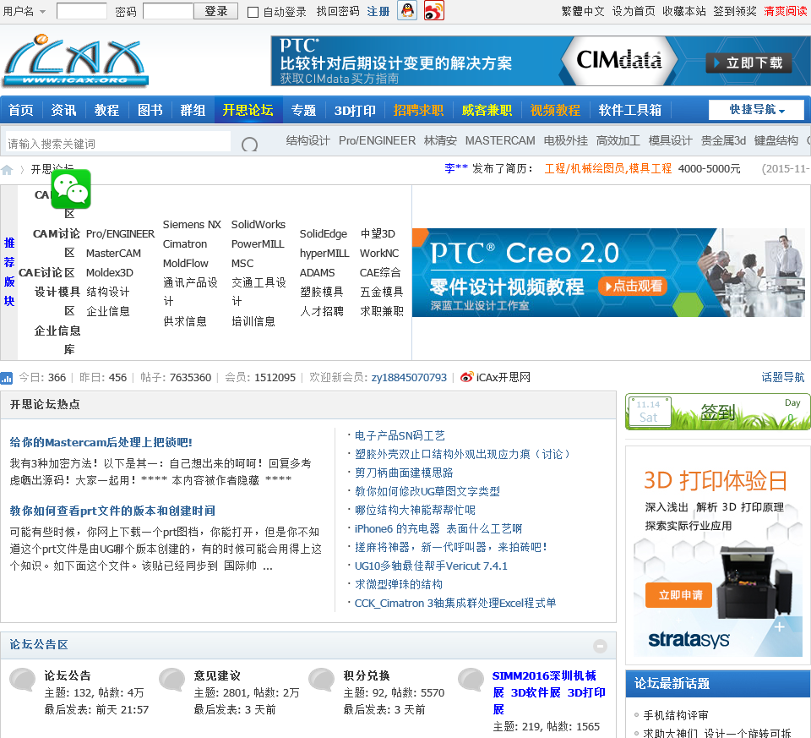This screenshot has width=811, height=738.
Task: Click the Weibo login icon
Action: pos(434,10)
